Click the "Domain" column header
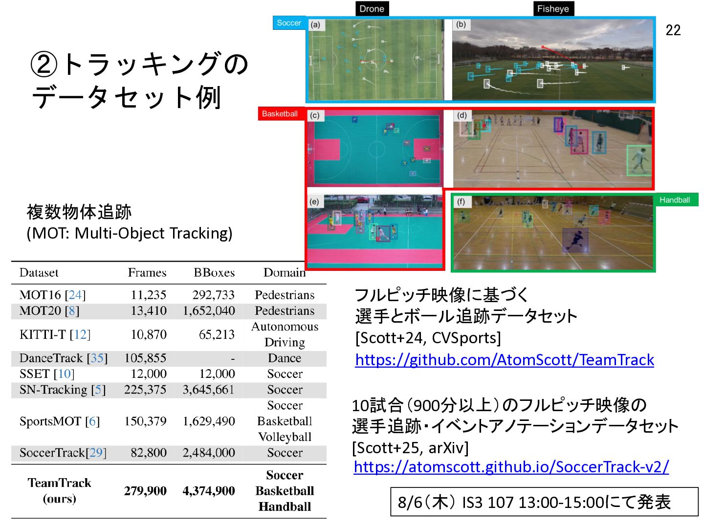 [285, 272]
